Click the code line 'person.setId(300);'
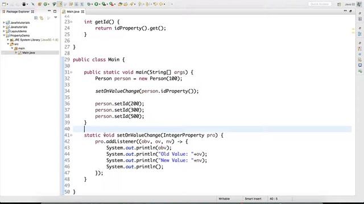Image resolution: width=364 pixels, height=204 pixels. tap(119, 110)
